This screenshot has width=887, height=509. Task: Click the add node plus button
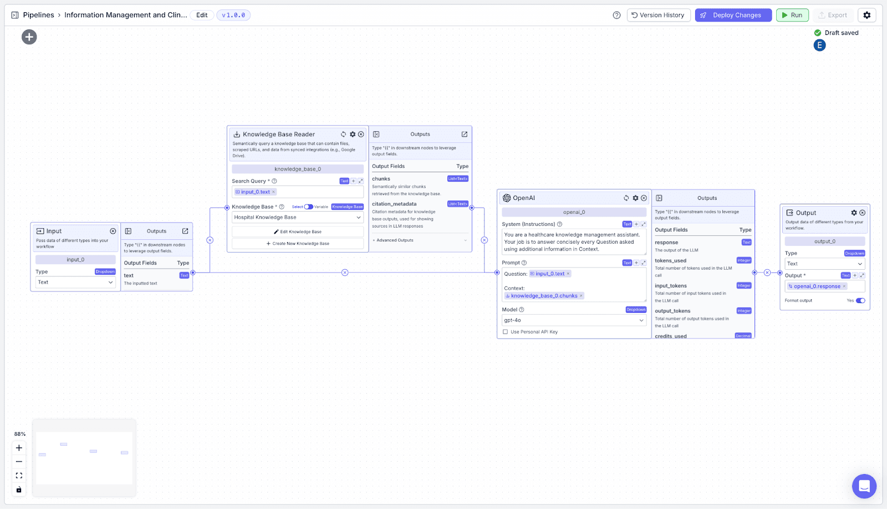click(x=29, y=37)
